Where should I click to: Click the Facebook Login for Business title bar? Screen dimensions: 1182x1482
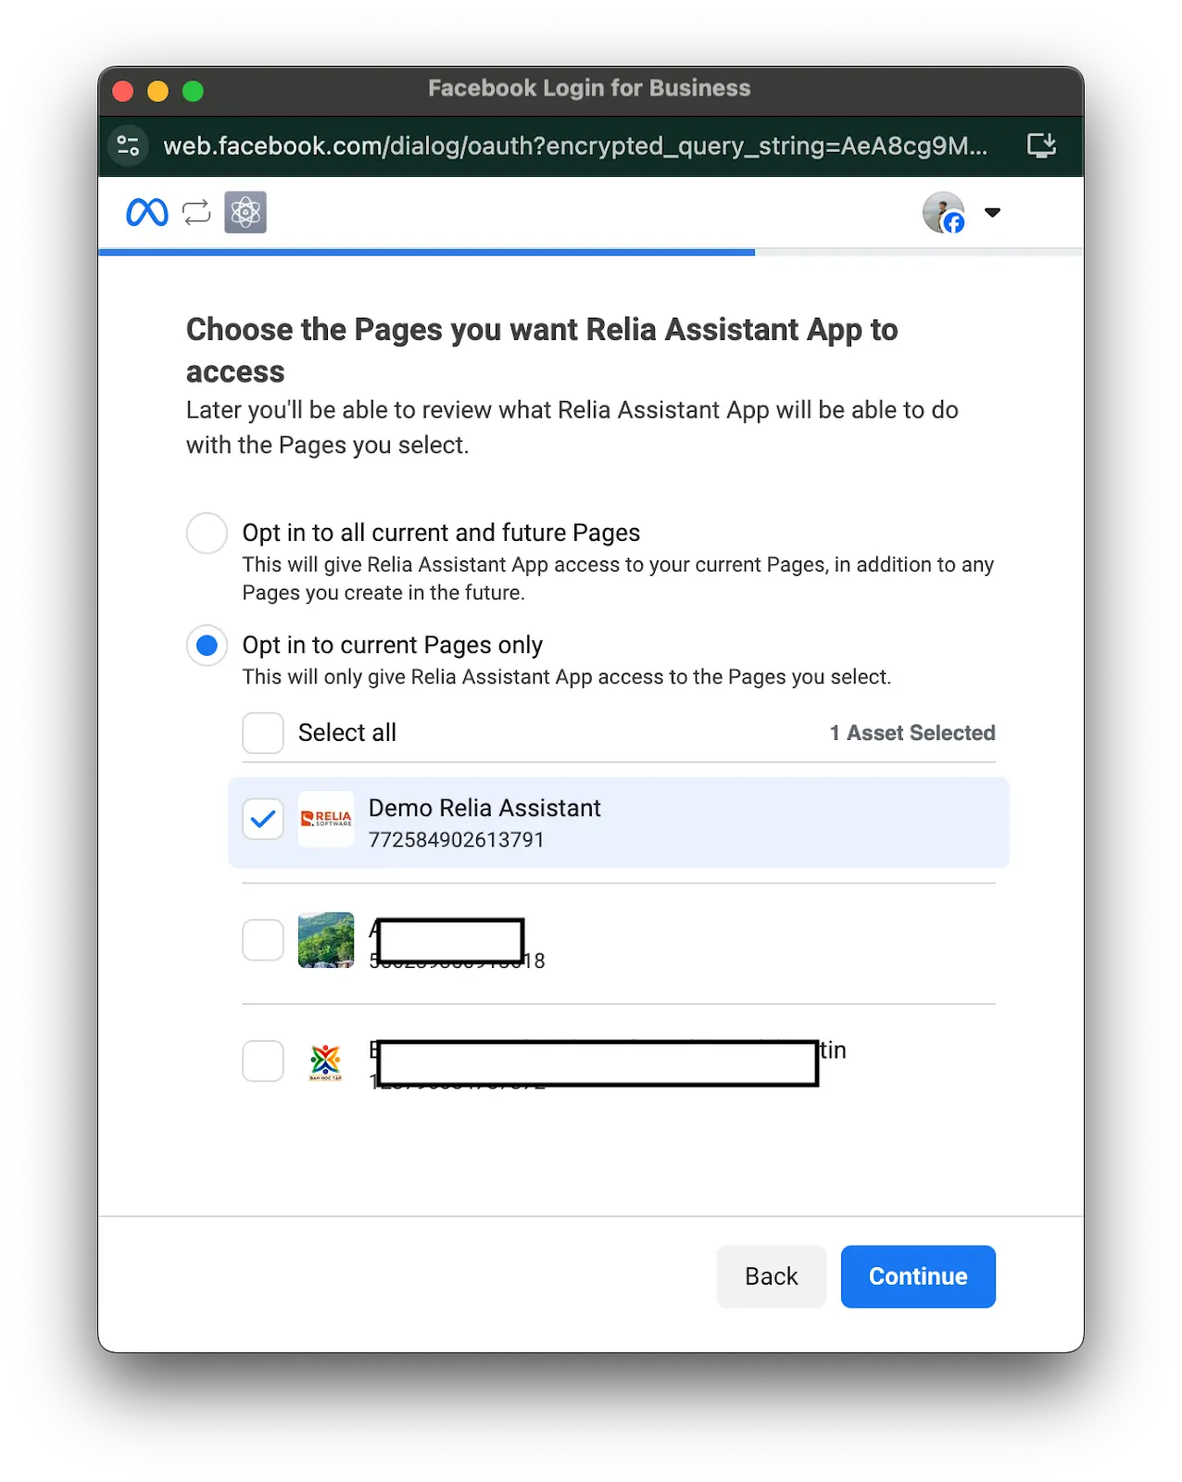pos(589,88)
